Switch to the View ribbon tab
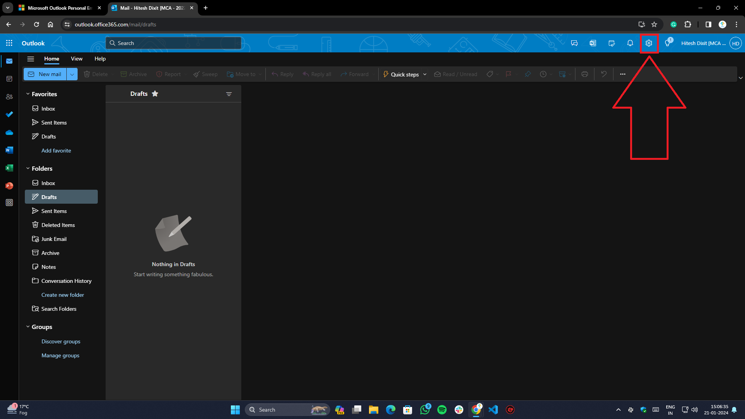745x419 pixels. (76, 59)
